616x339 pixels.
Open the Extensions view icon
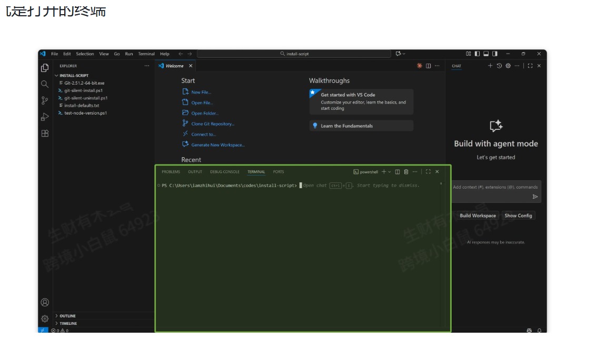click(x=45, y=133)
